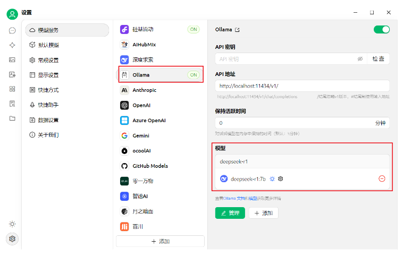Show API key using the eye icon

tap(360, 59)
